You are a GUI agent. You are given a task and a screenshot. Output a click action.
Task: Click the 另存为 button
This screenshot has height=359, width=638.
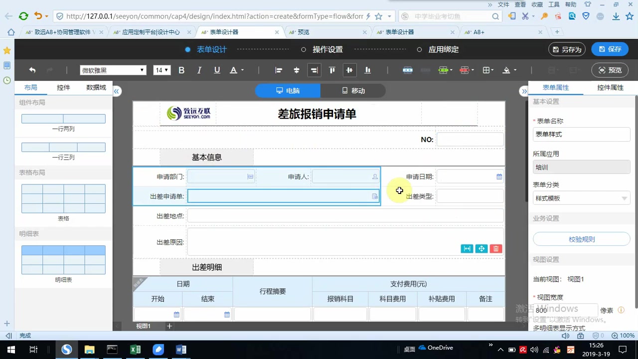(x=567, y=49)
